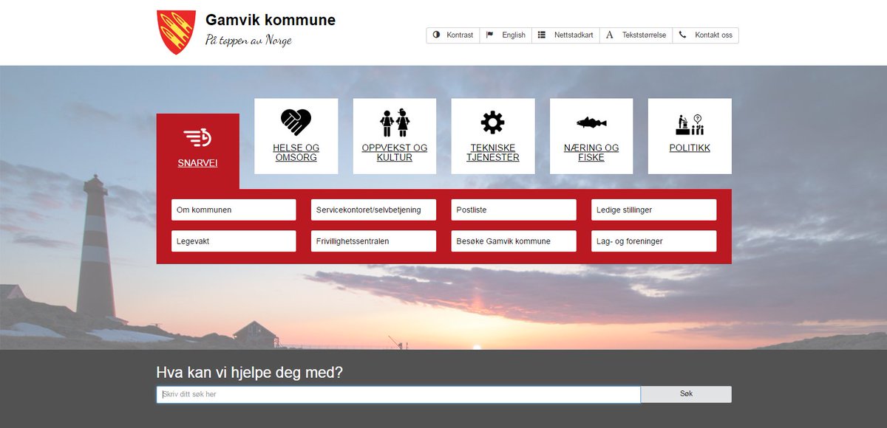Open the SNARVEI tab label
887x428 pixels.
[198, 163]
